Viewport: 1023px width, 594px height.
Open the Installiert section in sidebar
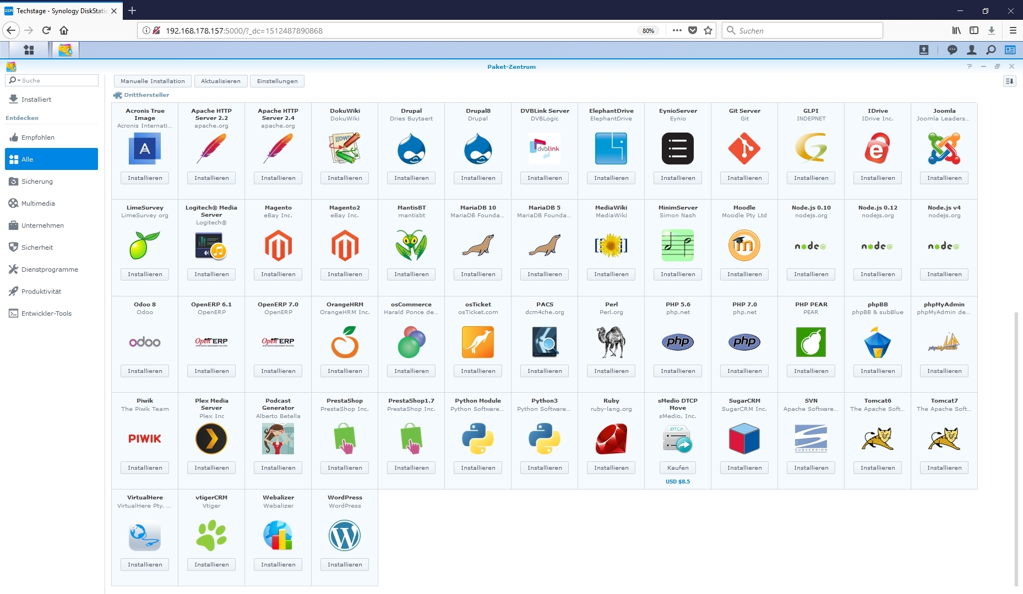coord(36,100)
